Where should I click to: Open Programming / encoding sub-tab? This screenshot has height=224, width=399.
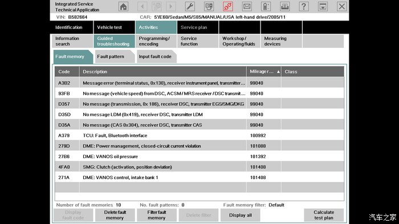point(156,41)
